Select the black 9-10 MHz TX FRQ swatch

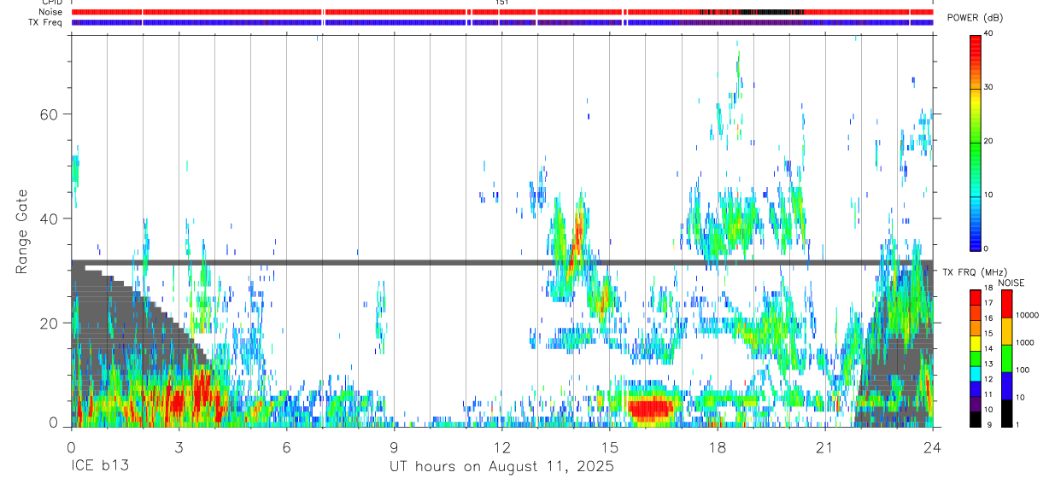975,419
